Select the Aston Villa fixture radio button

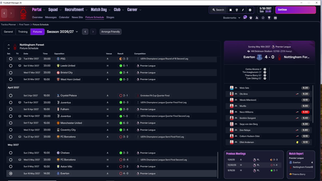coord(11,166)
